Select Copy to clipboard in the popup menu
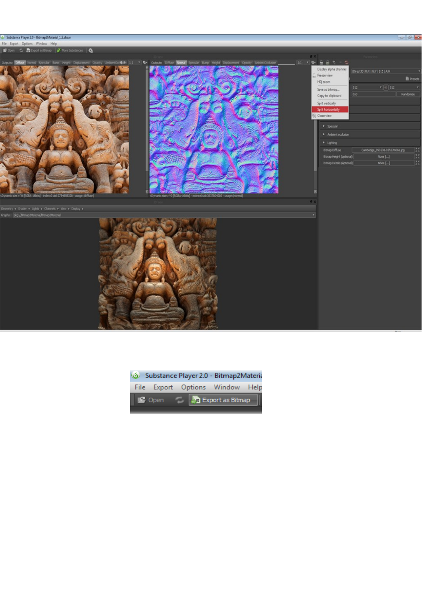Viewport: 422px width, 600px height. click(330, 96)
